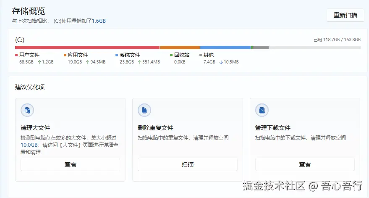Click the orange 应用文件 bar segment
The width and height of the screenshot is (369, 198).
tap(180, 48)
